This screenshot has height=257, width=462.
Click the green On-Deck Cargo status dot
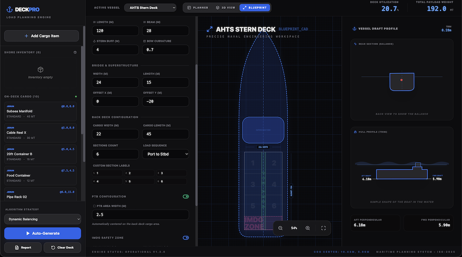76,96
